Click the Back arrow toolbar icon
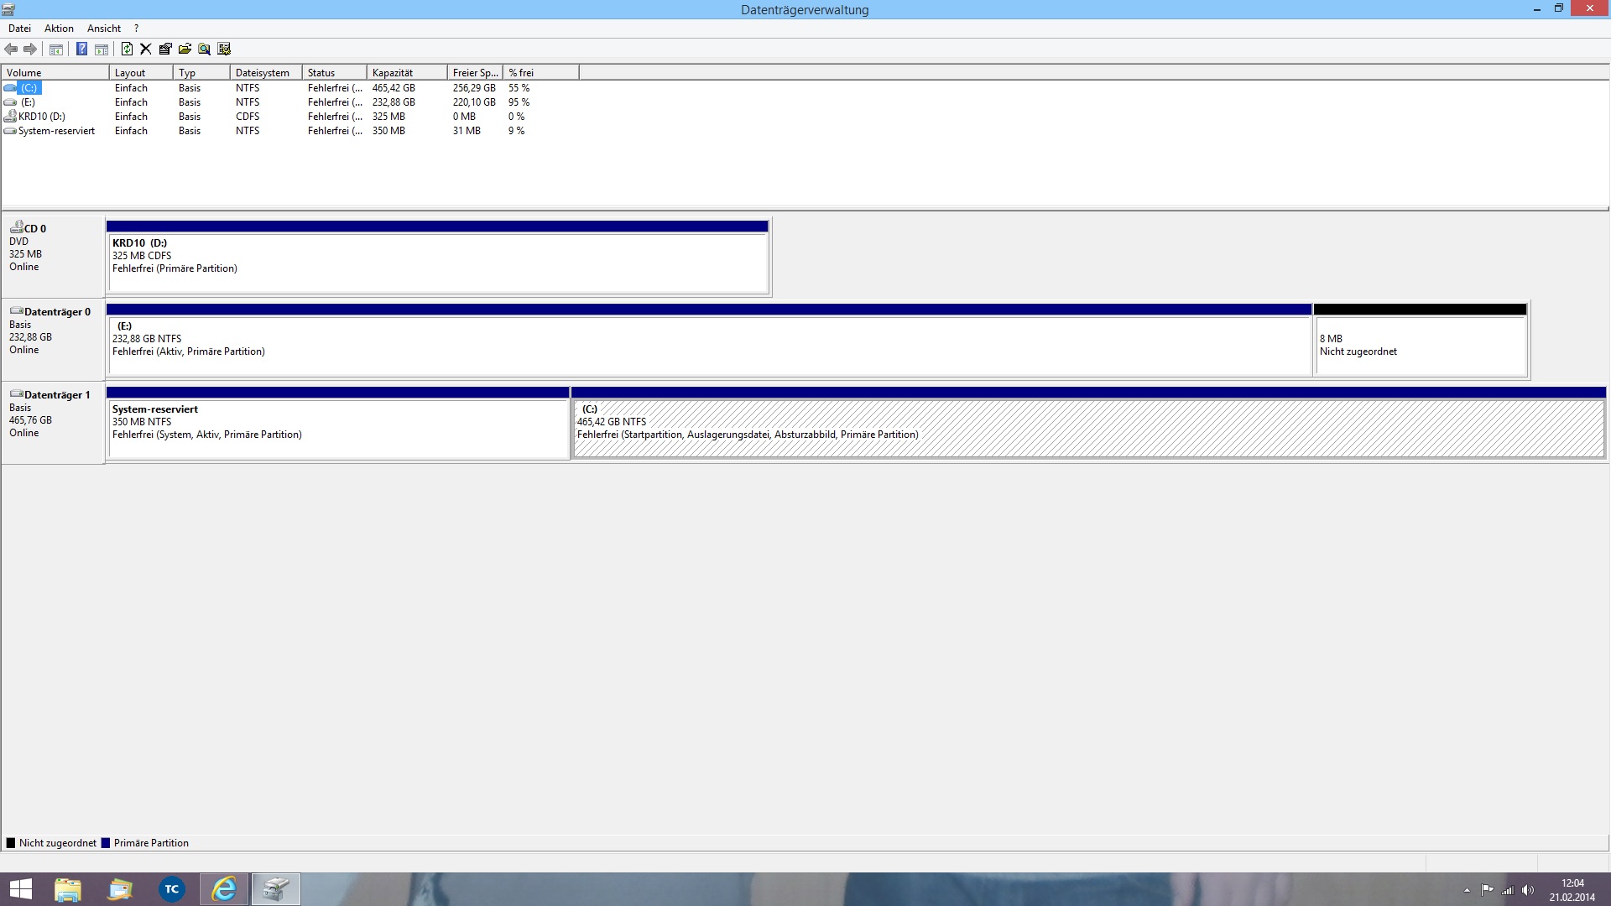Viewport: 1611px width, 906px height. coord(11,49)
